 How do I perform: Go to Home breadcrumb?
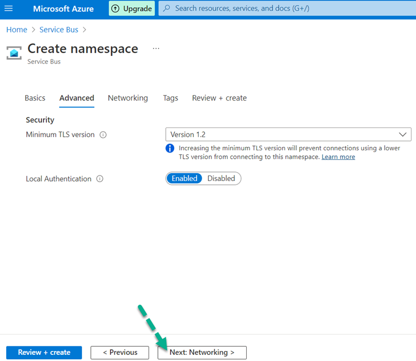click(x=17, y=30)
